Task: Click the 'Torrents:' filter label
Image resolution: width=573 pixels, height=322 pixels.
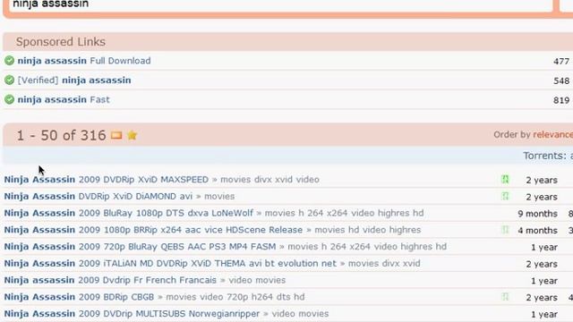Action: [545, 156]
